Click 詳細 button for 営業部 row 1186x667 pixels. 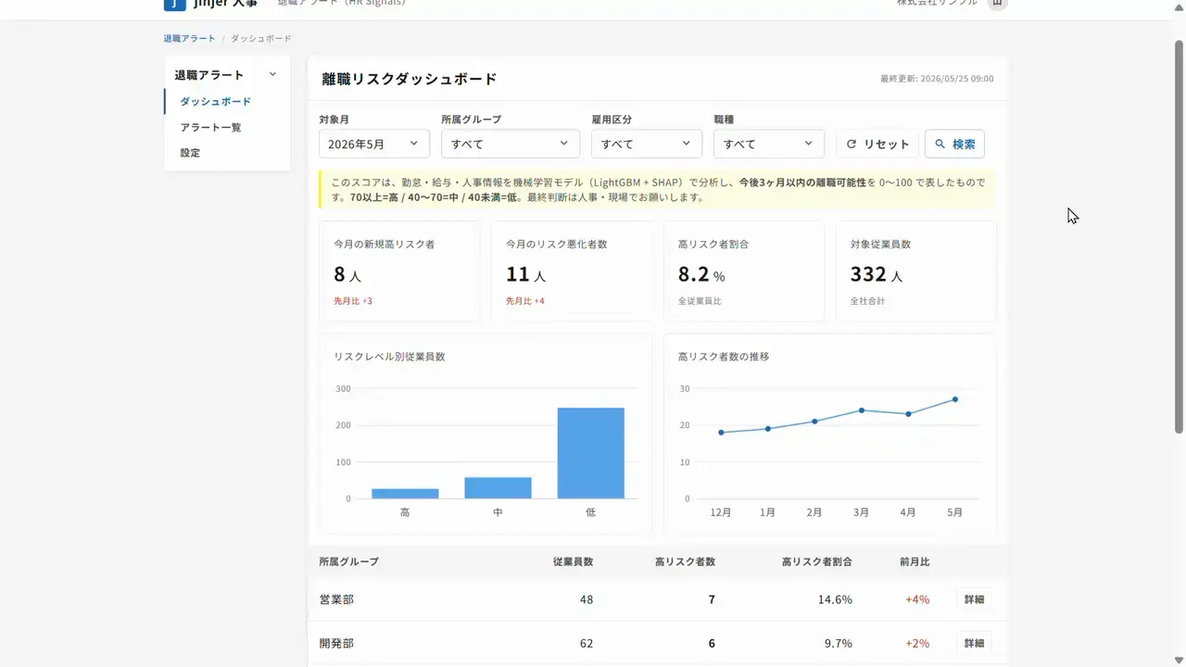[974, 599]
